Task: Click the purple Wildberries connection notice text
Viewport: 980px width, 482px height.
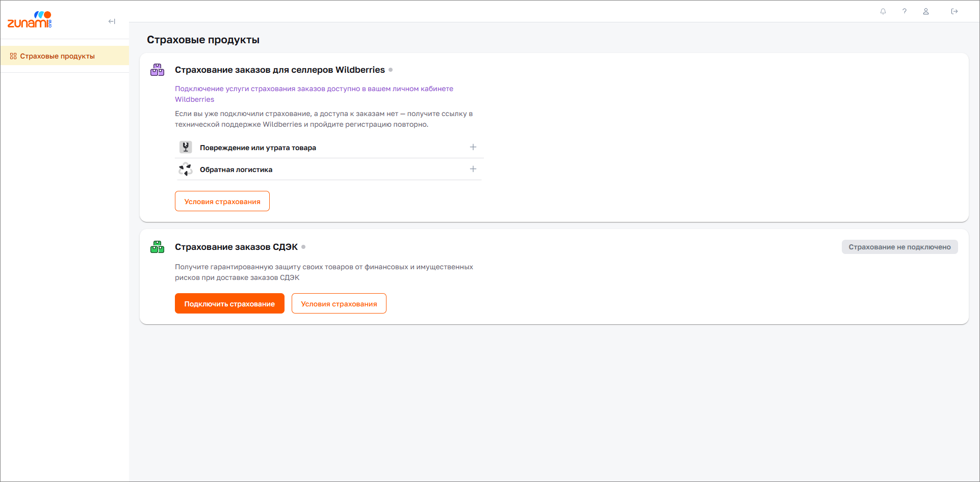Action: (314, 89)
